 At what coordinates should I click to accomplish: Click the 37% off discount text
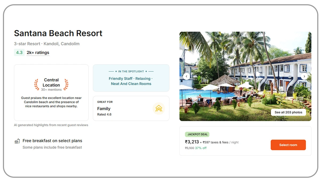201,148
